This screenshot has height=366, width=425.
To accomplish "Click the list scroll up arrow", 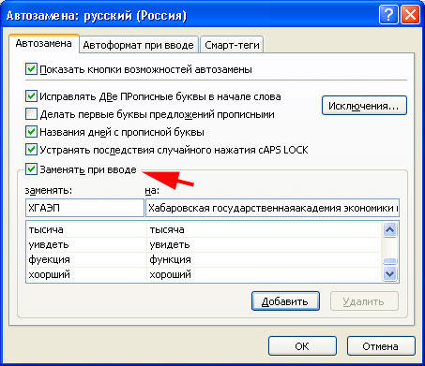I will click(x=389, y=230).
